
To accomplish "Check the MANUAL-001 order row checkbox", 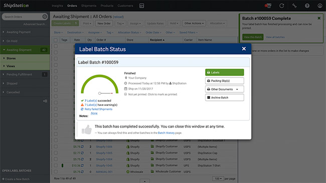I will pyautogui.click(x=56, y=171).
